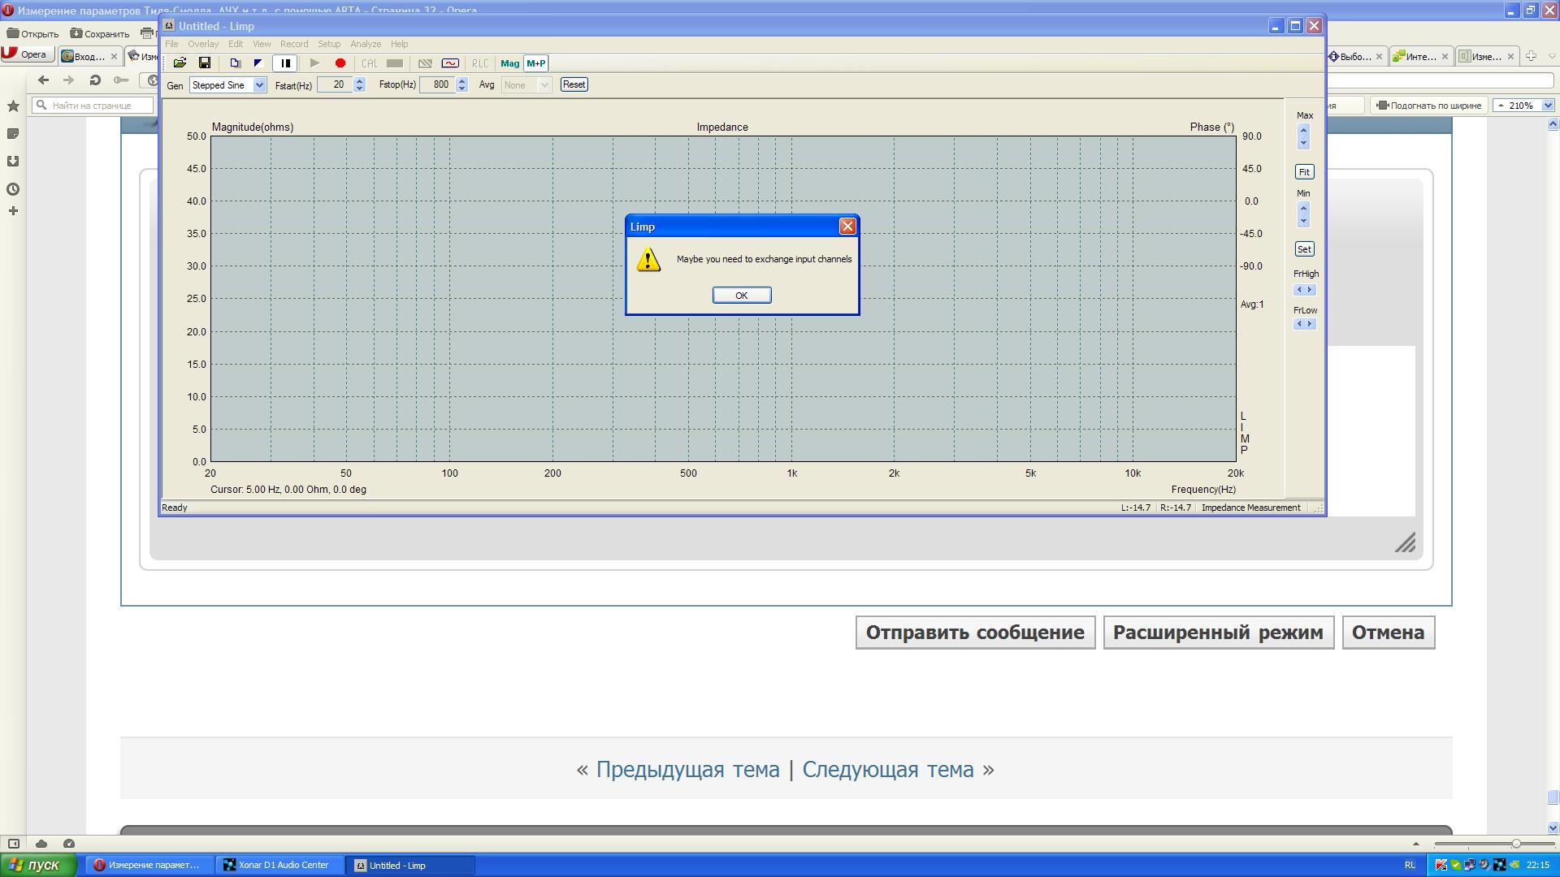Click the Pause button in Limp toolbar
1560x877 pixels.
tap(285, 63)
